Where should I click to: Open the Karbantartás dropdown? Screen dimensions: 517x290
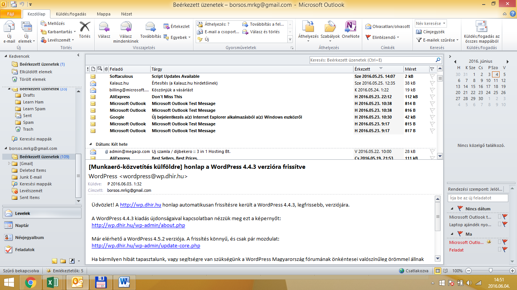coord(58,32)
